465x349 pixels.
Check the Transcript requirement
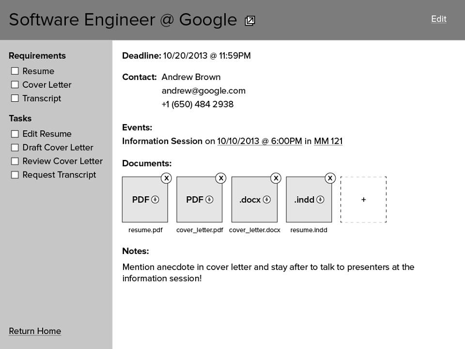pos(15,98)
